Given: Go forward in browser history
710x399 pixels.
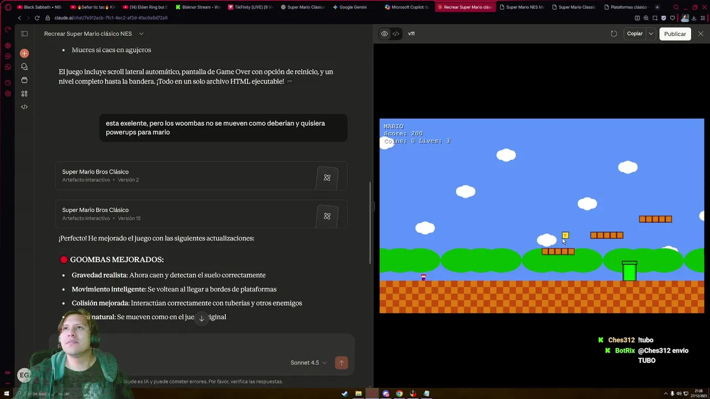Looking at the screenshot, I should point(28,18).
